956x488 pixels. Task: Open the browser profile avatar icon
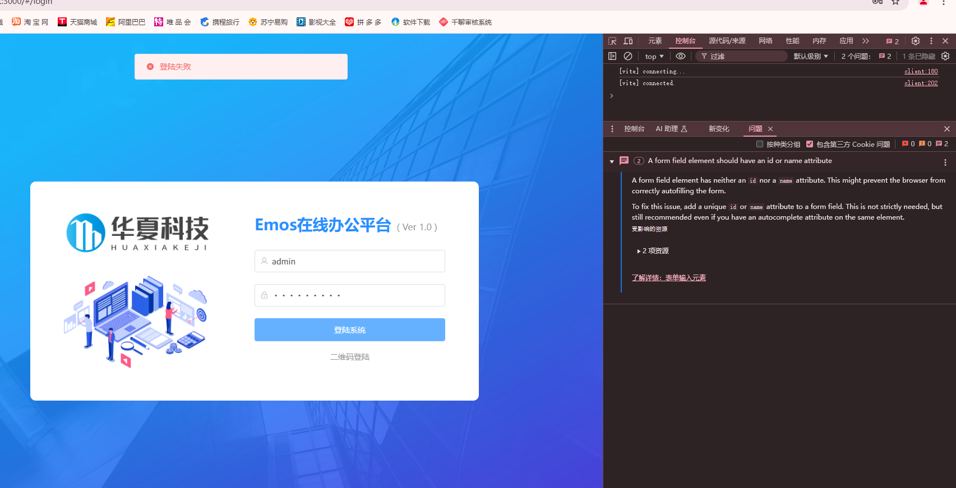coord(923,2)
